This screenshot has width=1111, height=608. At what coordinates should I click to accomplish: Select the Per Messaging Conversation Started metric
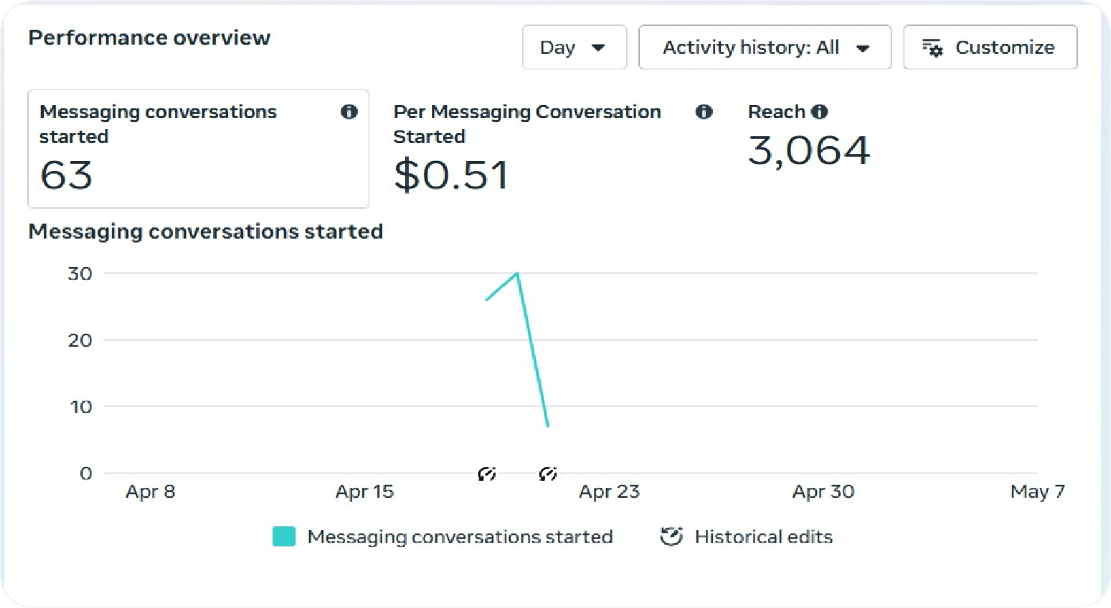(x=552, y=149)
